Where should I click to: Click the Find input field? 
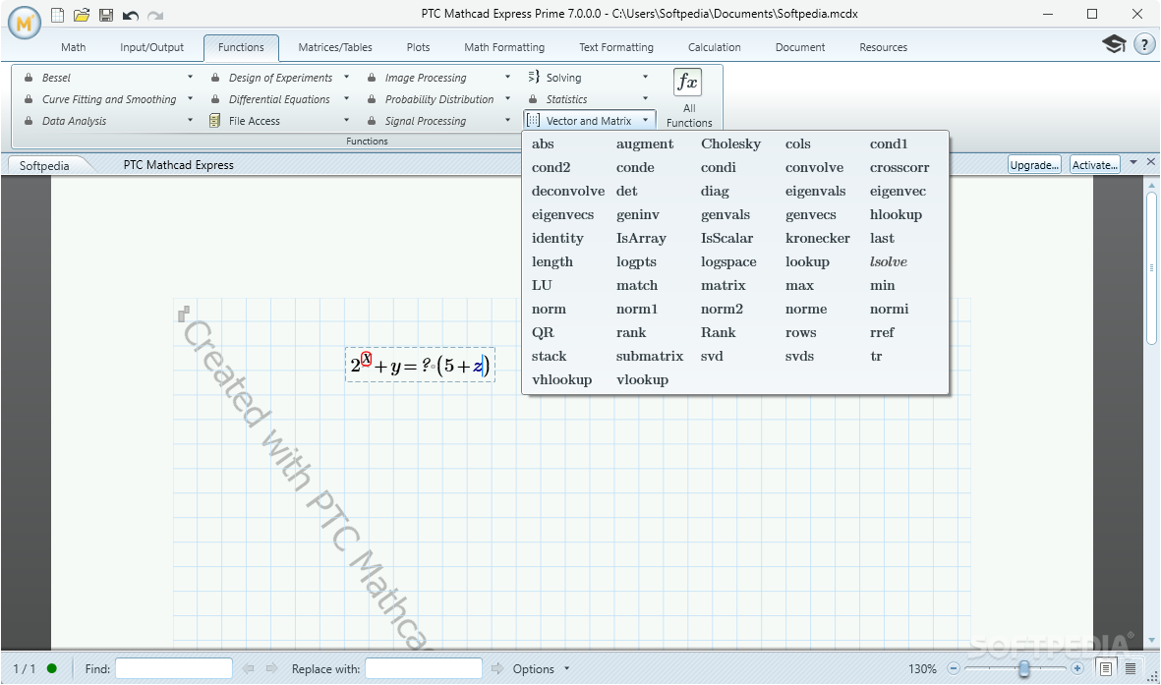(x=174, y=668)
